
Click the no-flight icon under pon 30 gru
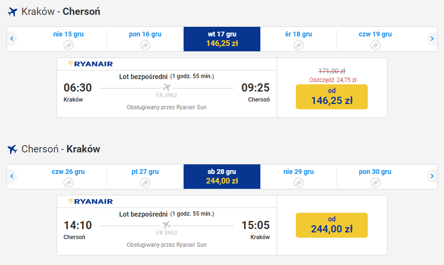pyautogui.click(x=375, y=183)
